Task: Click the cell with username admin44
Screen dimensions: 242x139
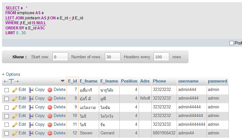Action: click(x=191, y=133)
